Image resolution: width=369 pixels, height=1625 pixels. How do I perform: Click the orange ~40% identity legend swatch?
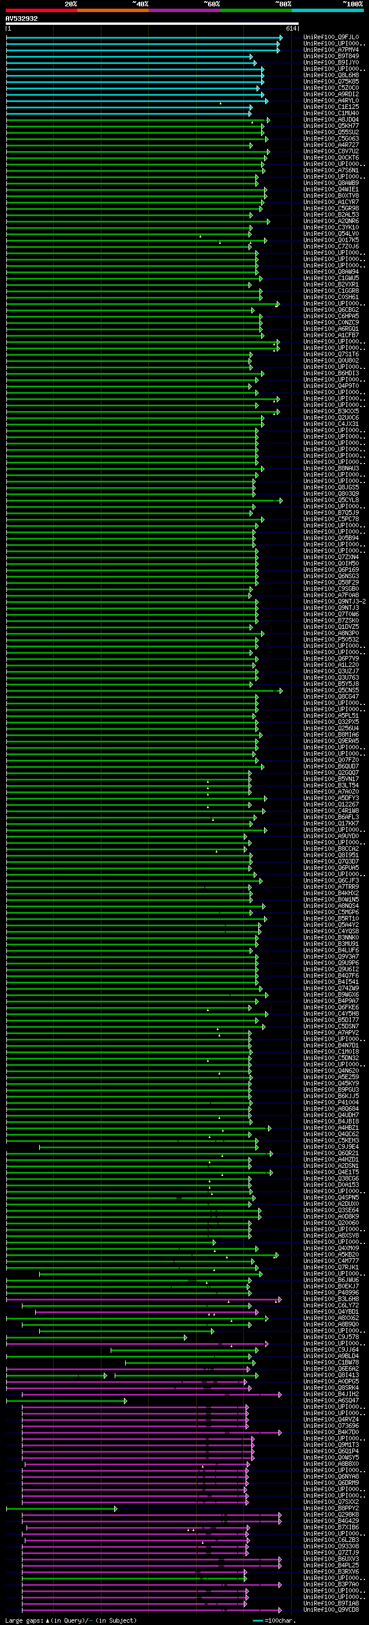click(113, 10)
